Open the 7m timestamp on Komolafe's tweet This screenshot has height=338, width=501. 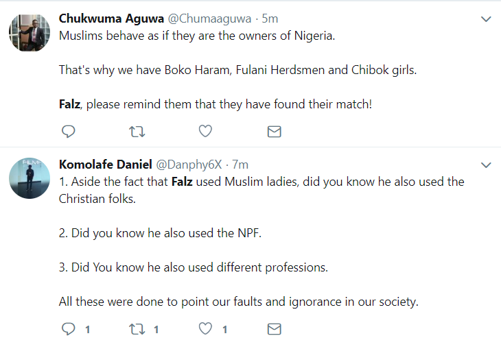(240, 165)
